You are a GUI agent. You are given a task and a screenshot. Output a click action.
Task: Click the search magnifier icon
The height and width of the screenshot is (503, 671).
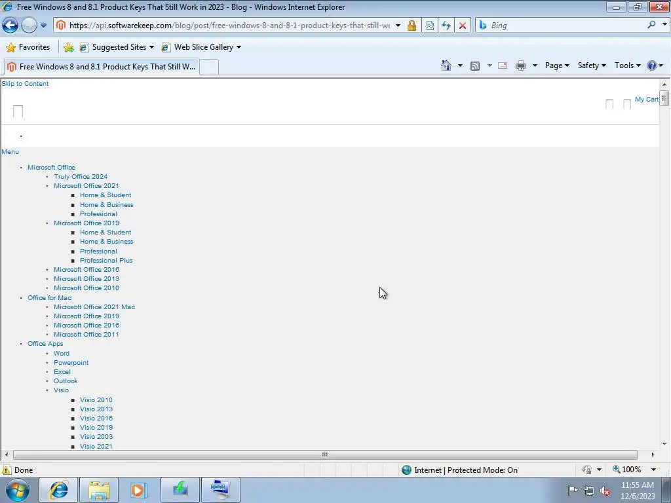click(651, 26)
